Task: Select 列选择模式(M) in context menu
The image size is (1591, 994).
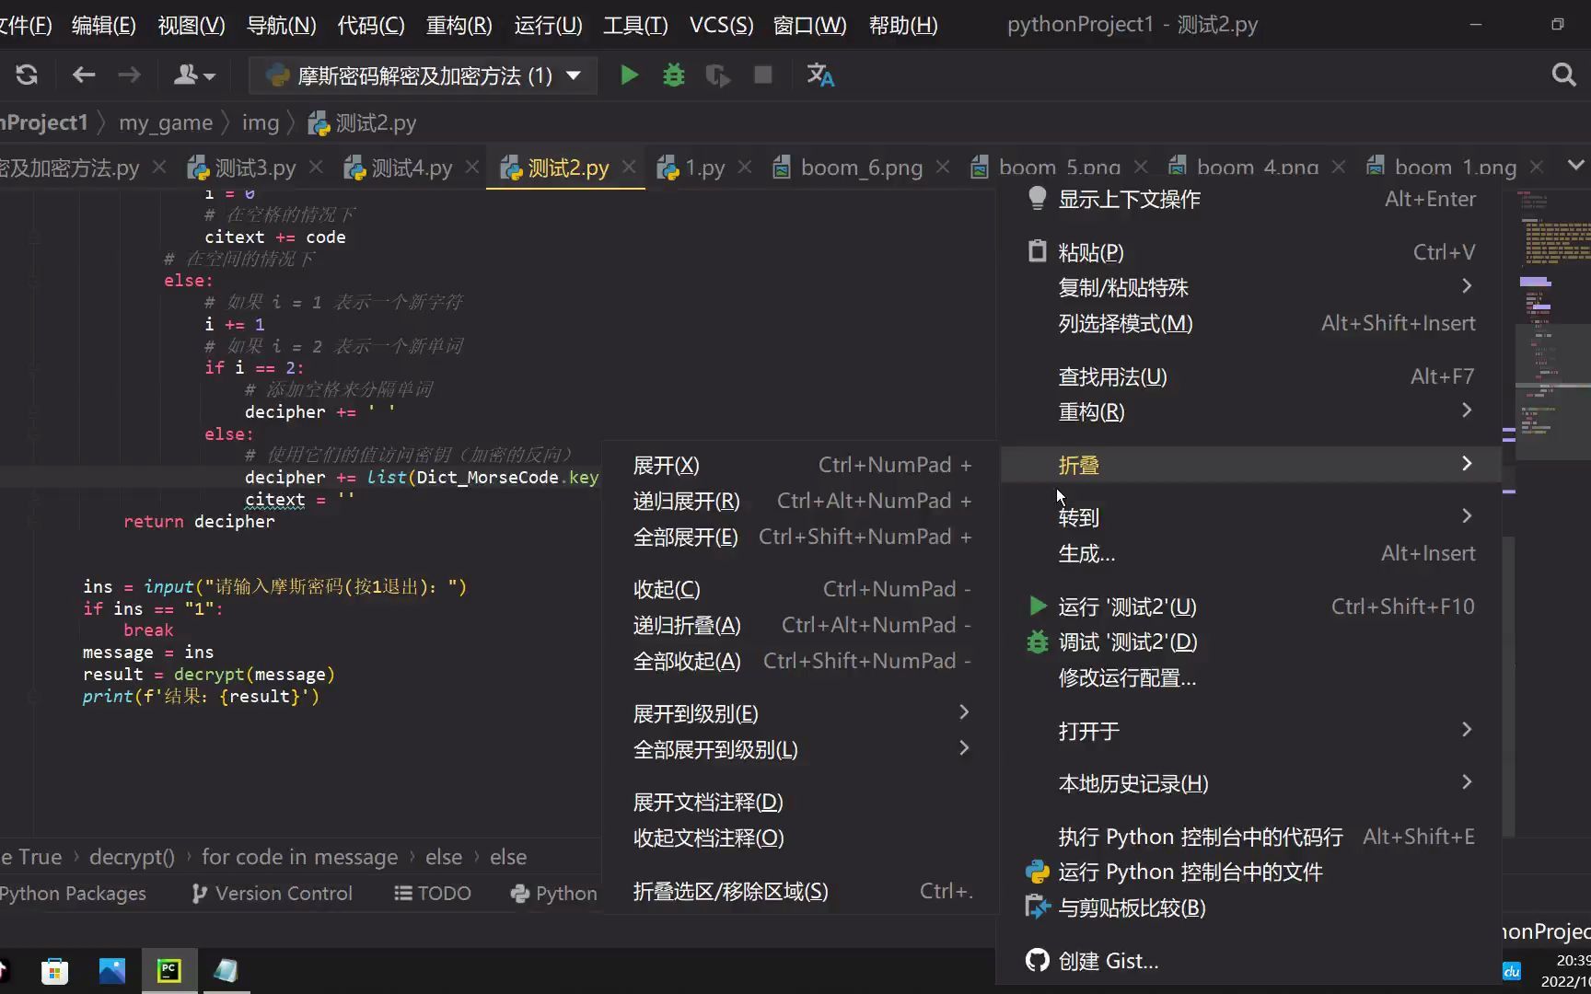Action: coord(1250,323)
